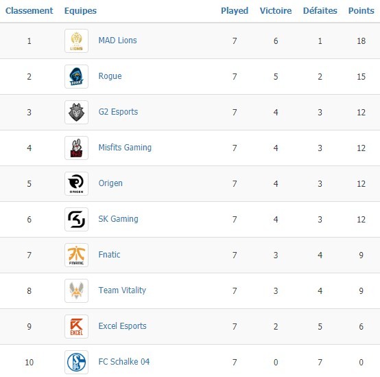Open the Fnatic team link
The image size is (380, 377).
[109, 255]
